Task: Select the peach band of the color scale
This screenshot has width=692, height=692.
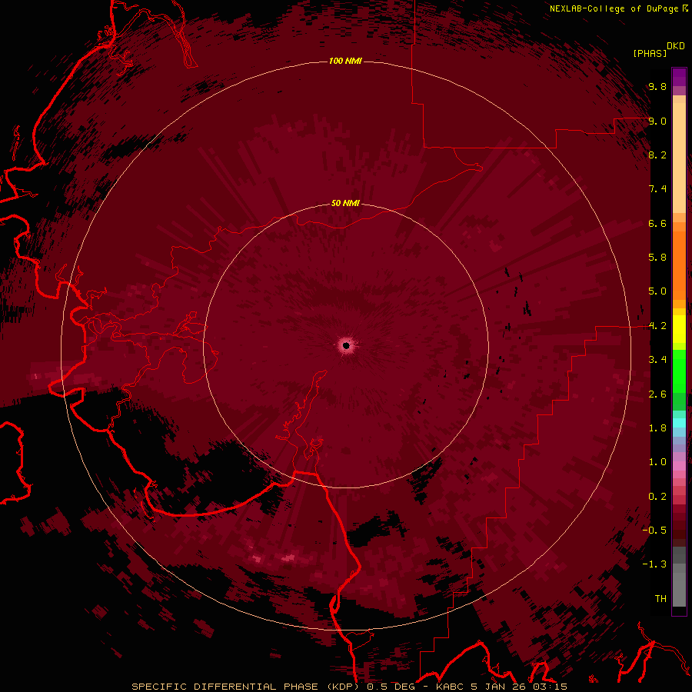Action: (x=679, y=158)
